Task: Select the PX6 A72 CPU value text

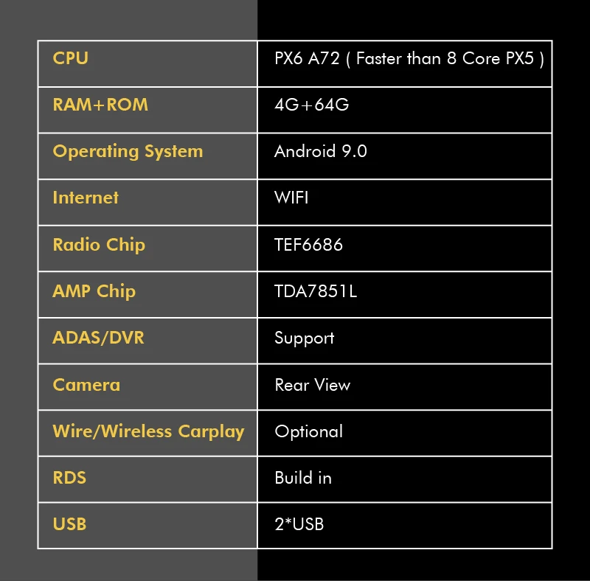Action: [x=409, y=58]
